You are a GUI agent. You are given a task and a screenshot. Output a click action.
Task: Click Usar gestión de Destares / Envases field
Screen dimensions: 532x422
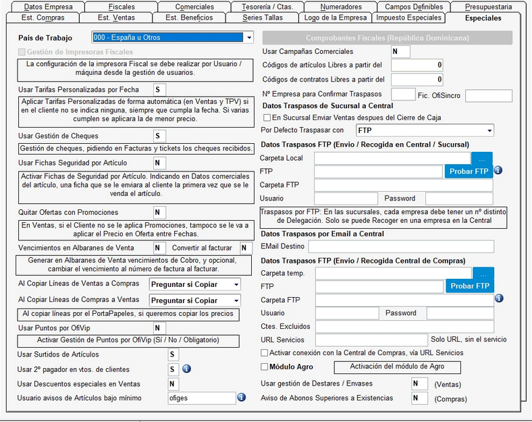click(x=419, y=384)
